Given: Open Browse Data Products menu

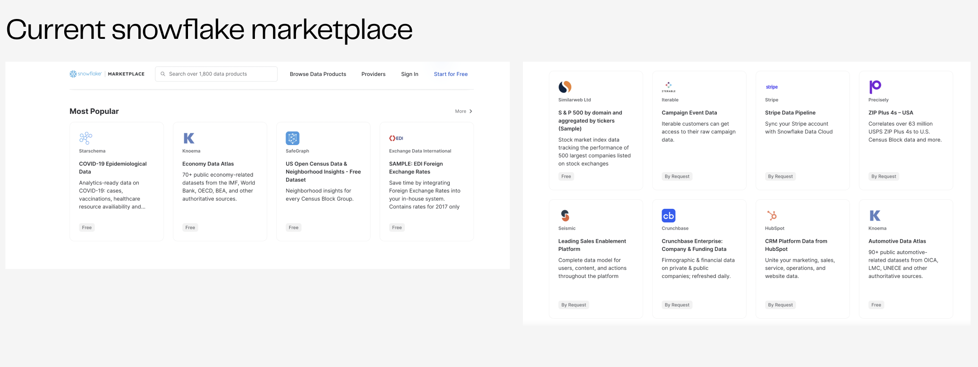Looking at the screenshot, I should [318, 74].
